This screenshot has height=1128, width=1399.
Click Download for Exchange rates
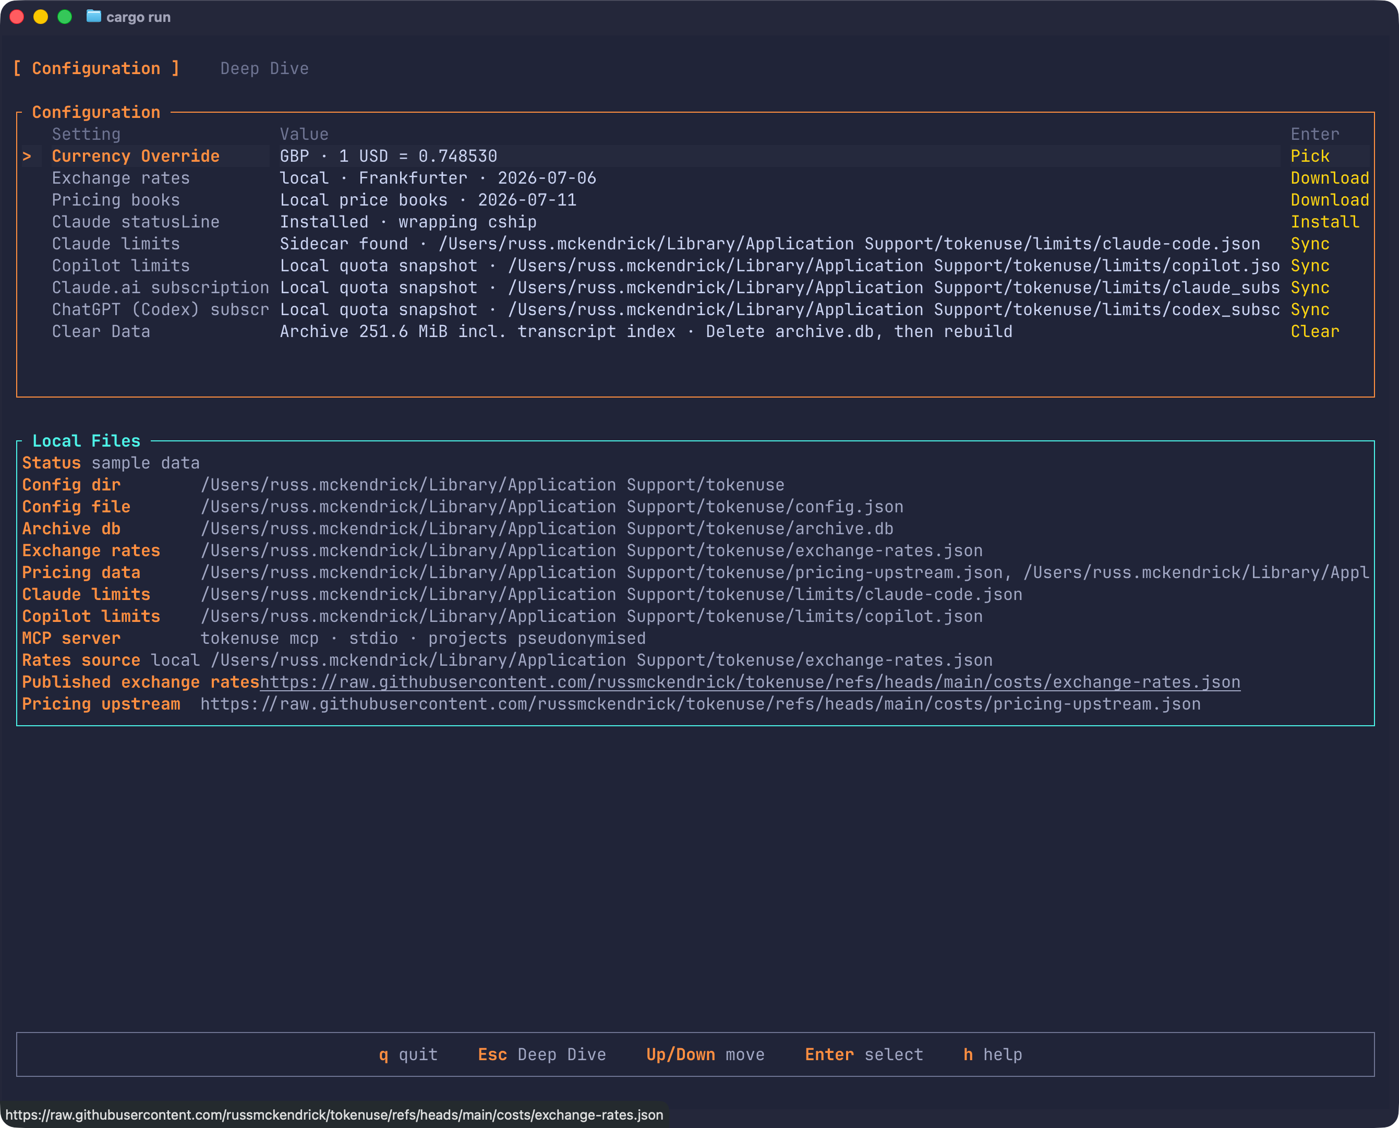(x=1330, y=178)
